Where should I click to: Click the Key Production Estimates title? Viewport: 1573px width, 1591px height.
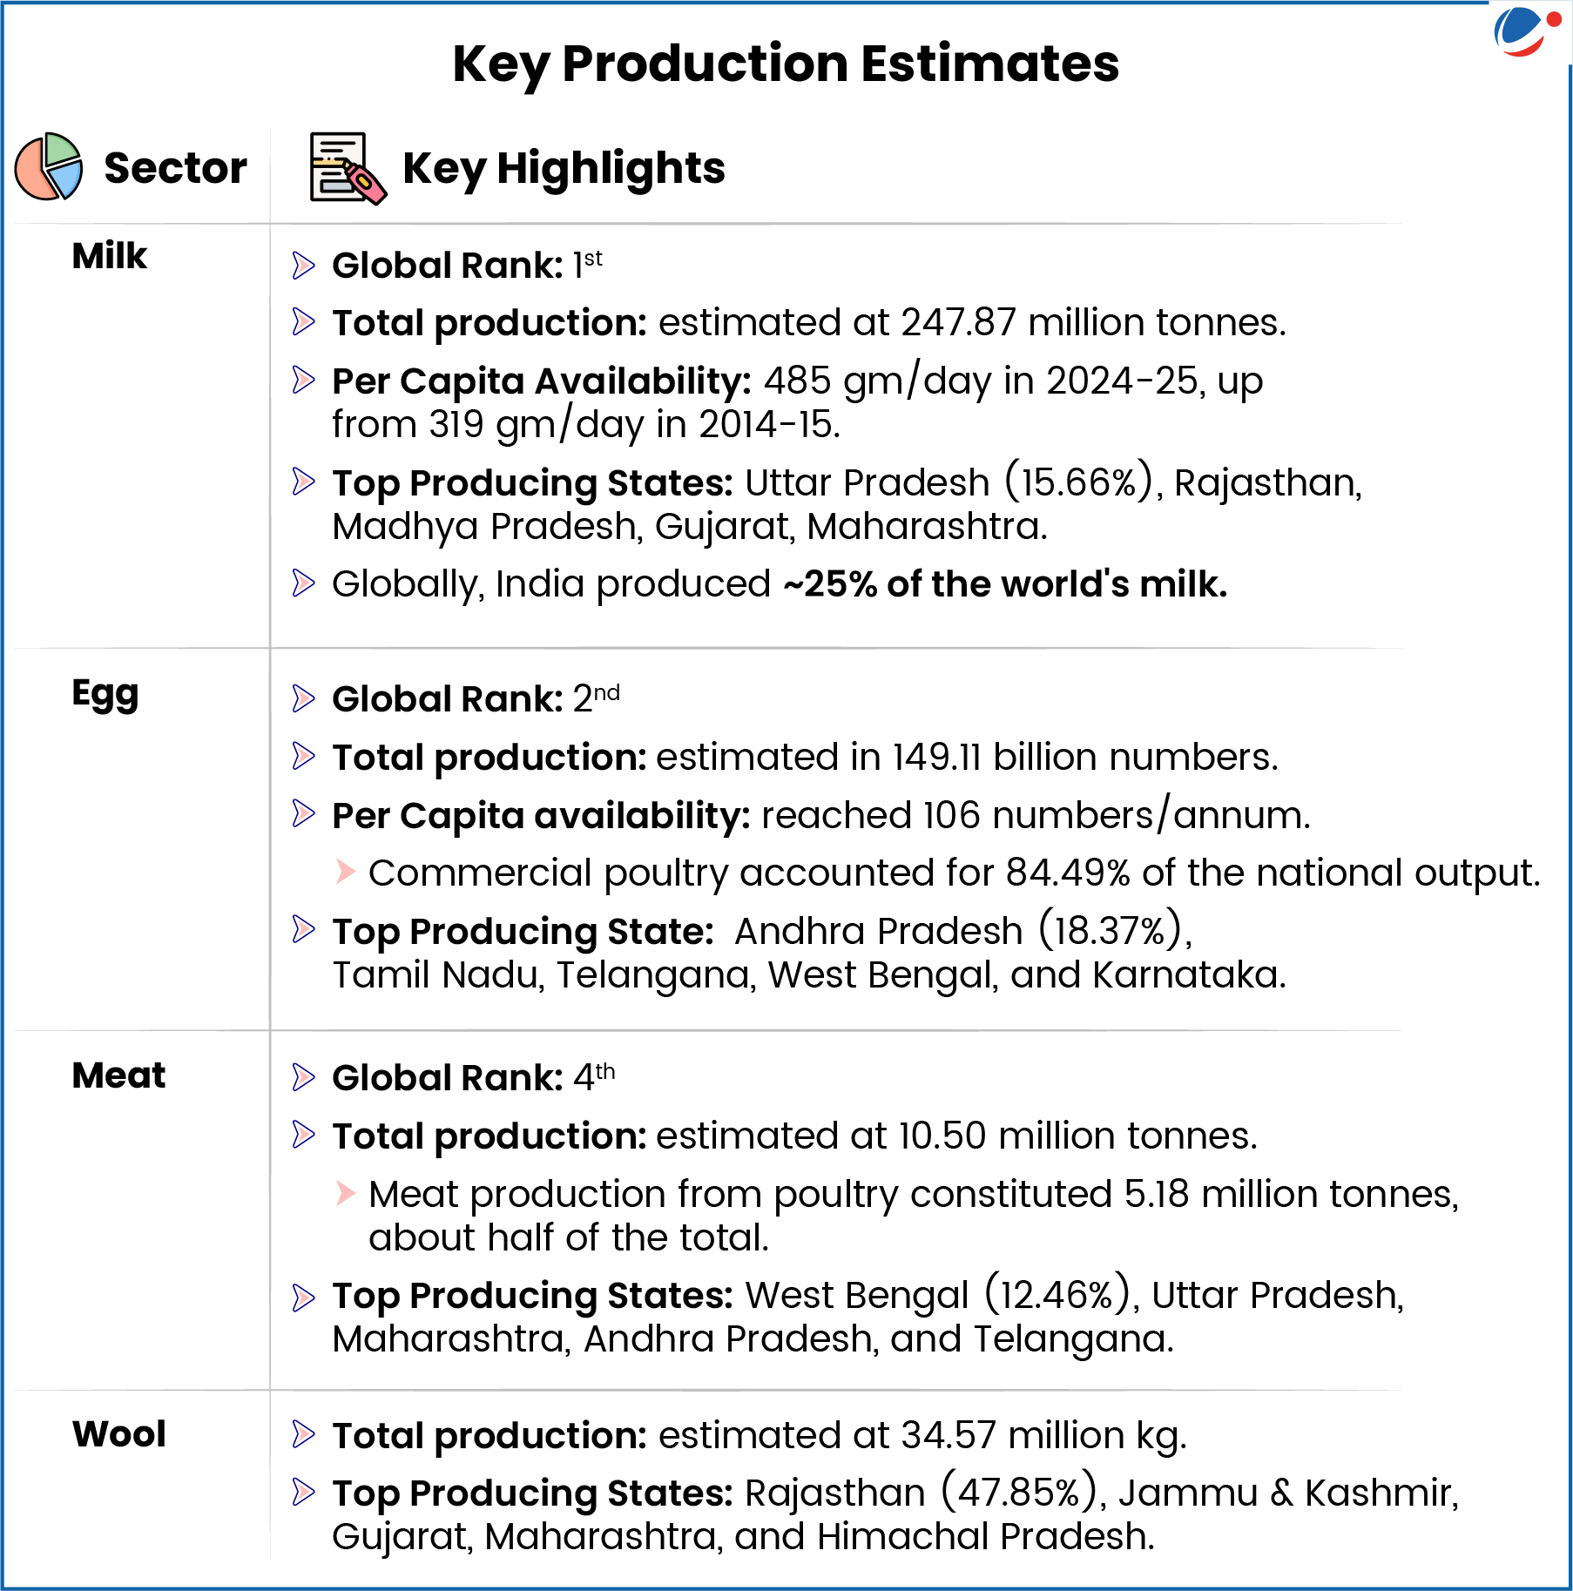(x=786, y=64)
